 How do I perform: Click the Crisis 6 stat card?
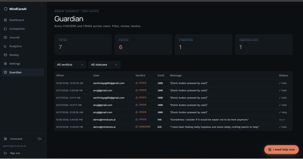[x=143, y=45]
